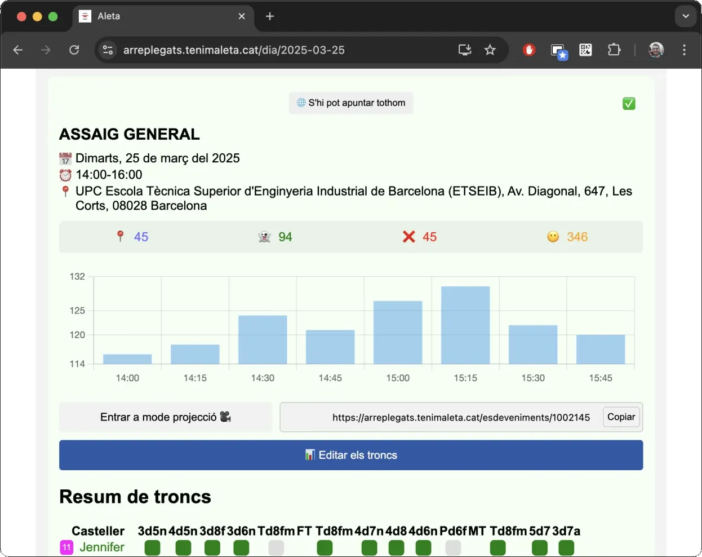Click the browser forward arrow

46,50
